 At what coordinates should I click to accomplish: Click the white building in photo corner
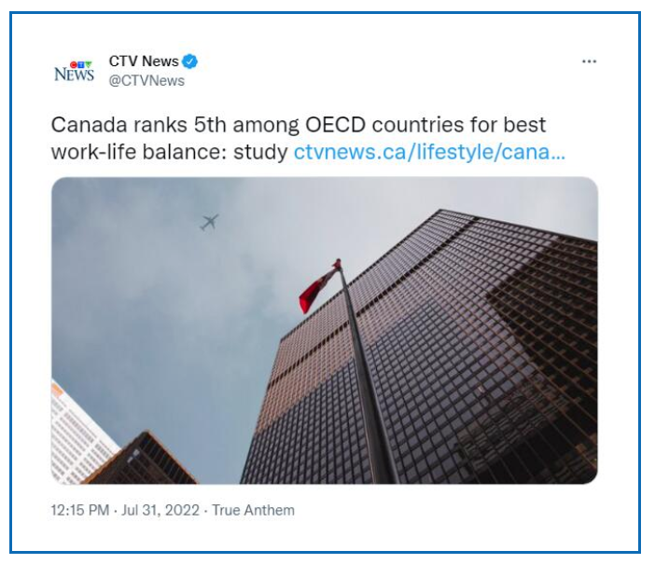(x=79, y=434)
